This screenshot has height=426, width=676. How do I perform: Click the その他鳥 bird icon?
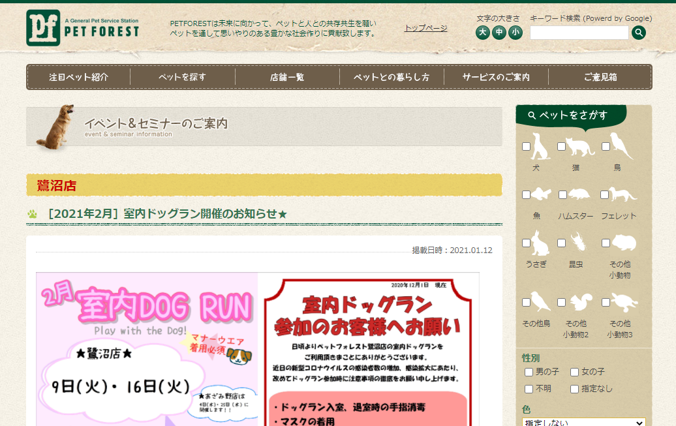[x=541, y=301]
